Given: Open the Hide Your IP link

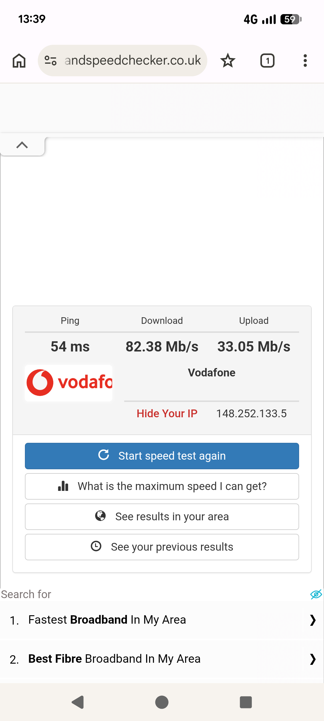Looking at the screenshot, I should 167,414.
